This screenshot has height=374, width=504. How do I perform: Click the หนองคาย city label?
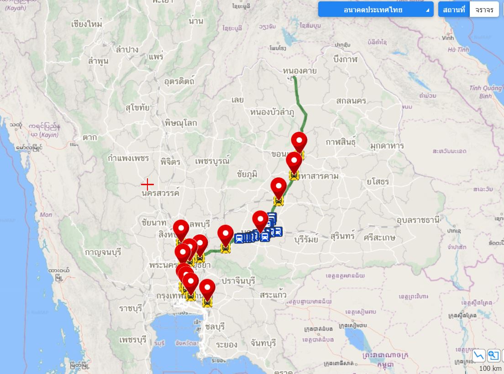[x=299, y=71]
